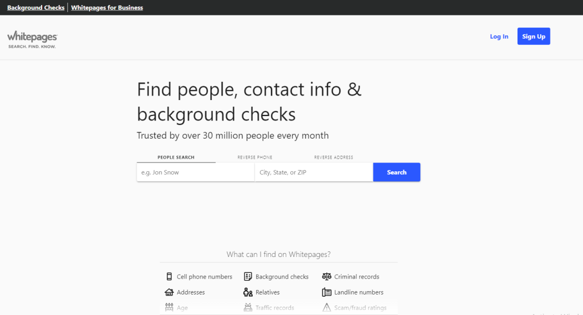
Task: Click the scam/fraud ratings warning icon
Action: pos(326,308)
